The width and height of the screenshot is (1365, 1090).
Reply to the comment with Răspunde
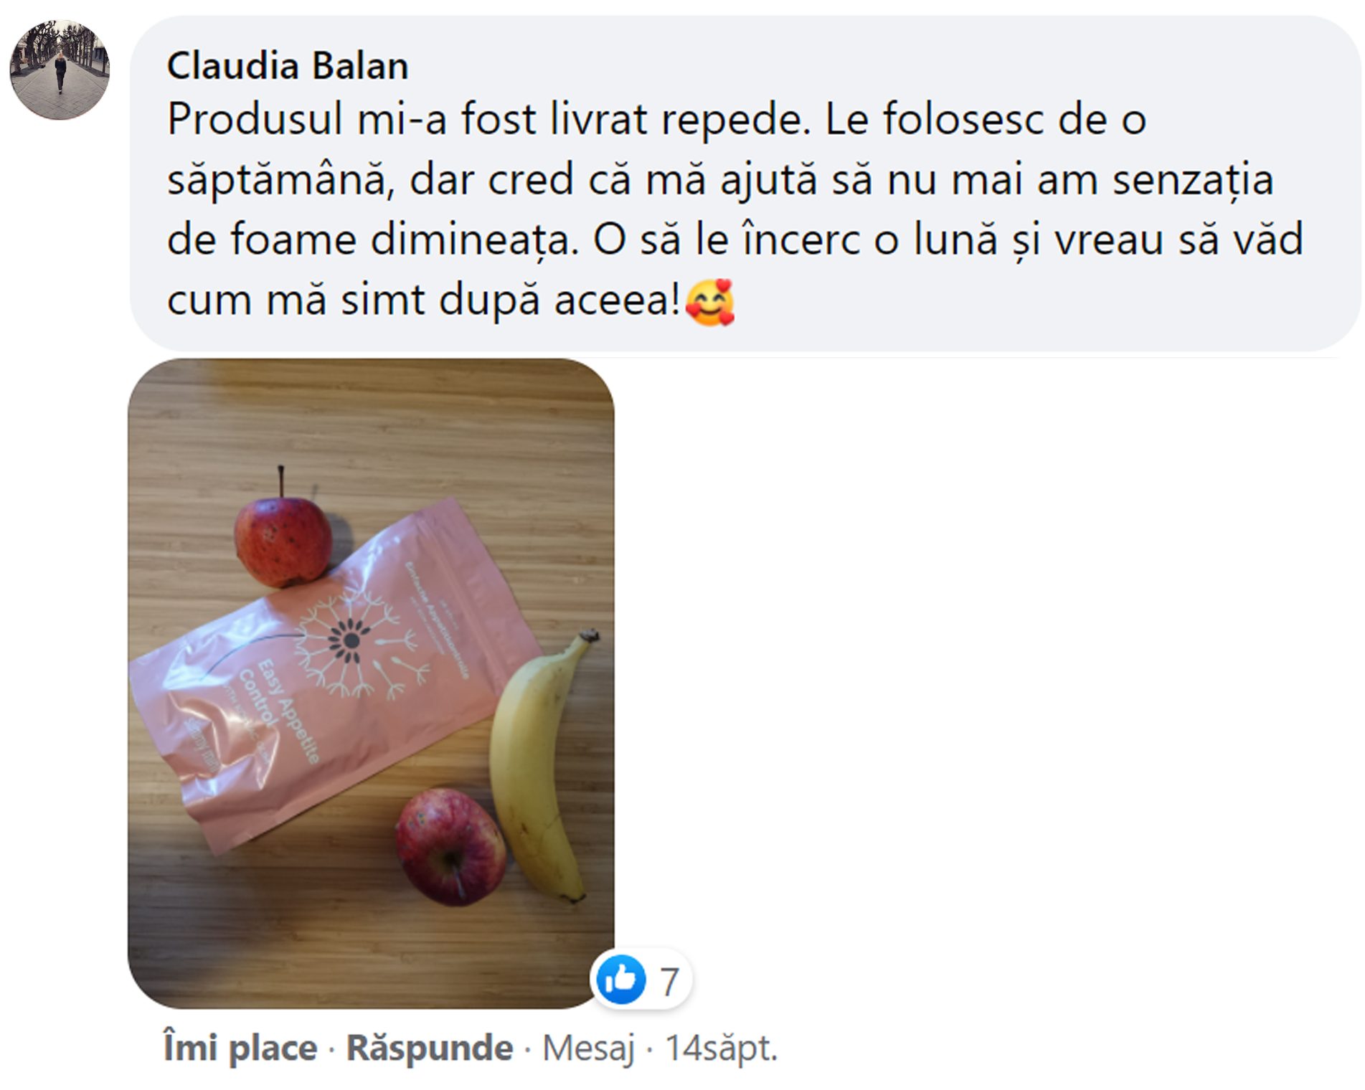(x=430, y=1048)
